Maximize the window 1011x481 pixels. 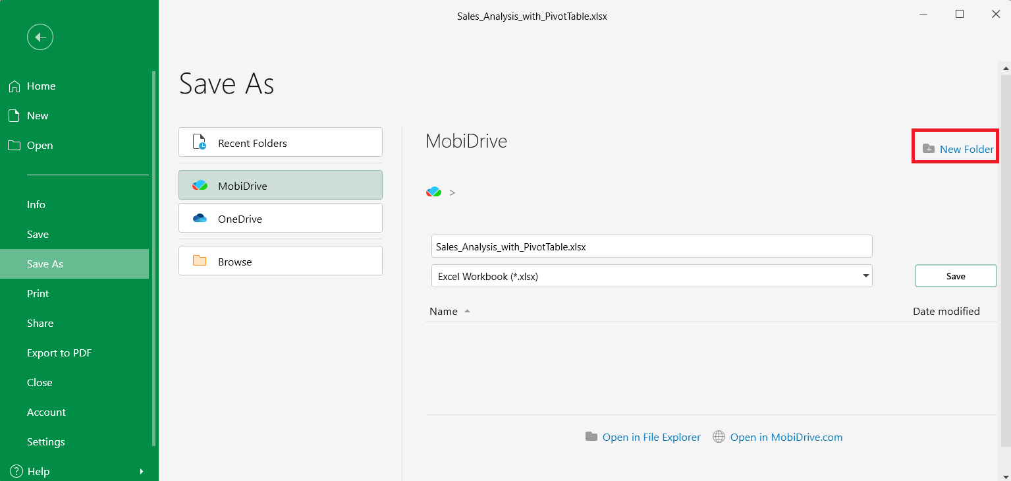click(960, 14)
